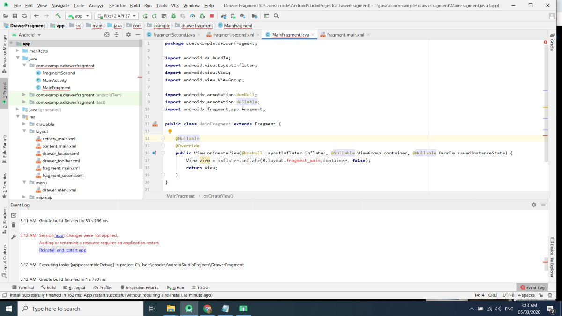Image resolution: width=562 pixels, height=316 pixels.
Task: Click the Save All floppy disk icon
Action: pyautogui.click(x=15, y=16)
